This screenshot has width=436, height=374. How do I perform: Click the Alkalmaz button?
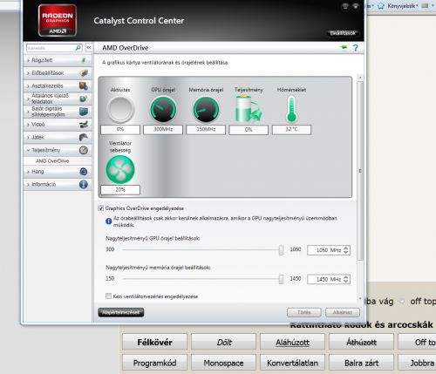pyautogui.click(x=343, y=312)
